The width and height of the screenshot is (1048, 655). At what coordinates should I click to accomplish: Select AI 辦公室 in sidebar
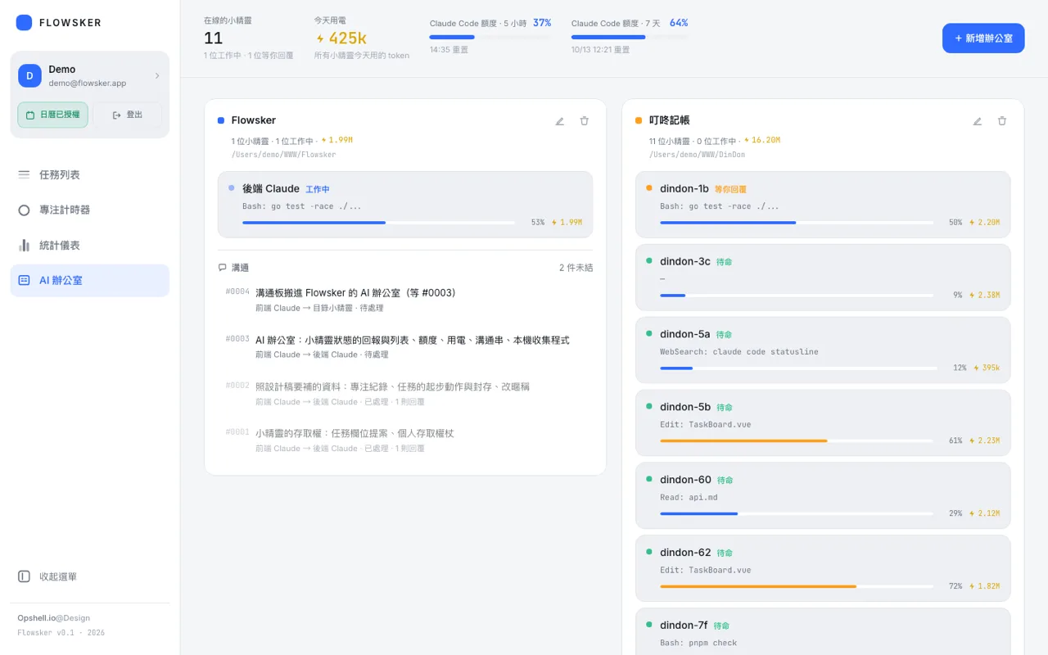coord(90,280)
